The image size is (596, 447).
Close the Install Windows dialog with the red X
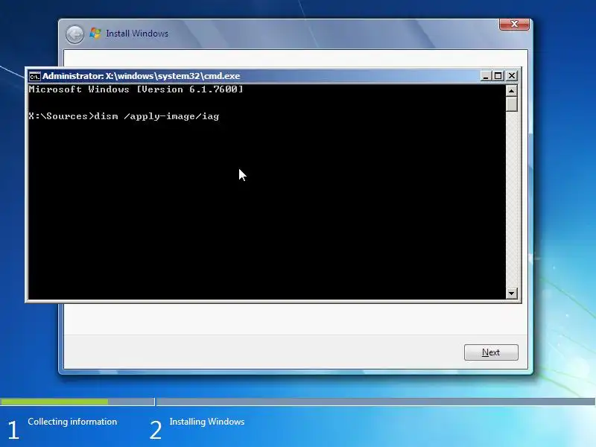click(x=514, y=24)
